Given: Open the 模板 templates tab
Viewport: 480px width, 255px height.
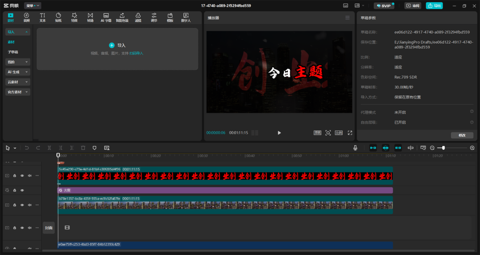Looking at the screenshot, I should (170, 17).
